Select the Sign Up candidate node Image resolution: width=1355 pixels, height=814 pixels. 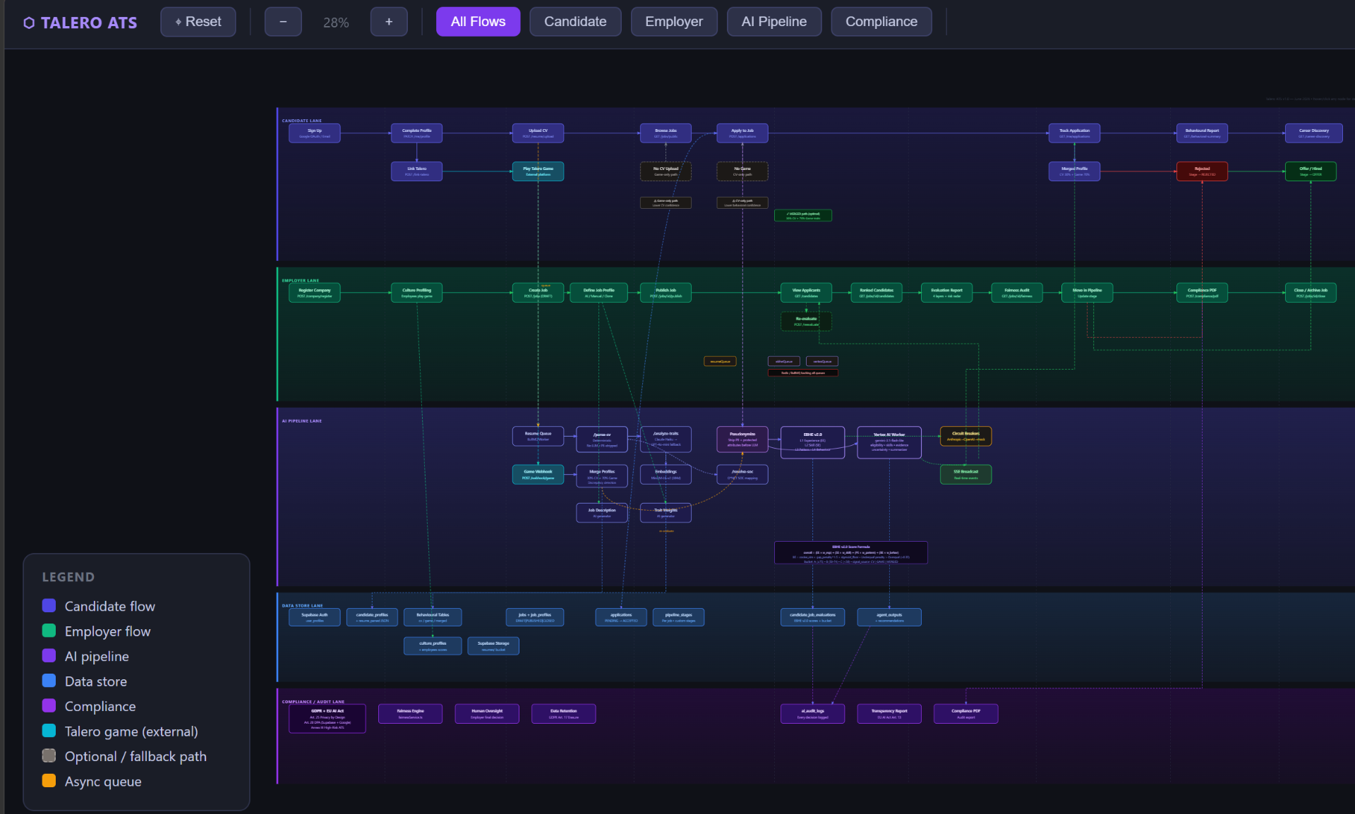click(x=315, y=133)
